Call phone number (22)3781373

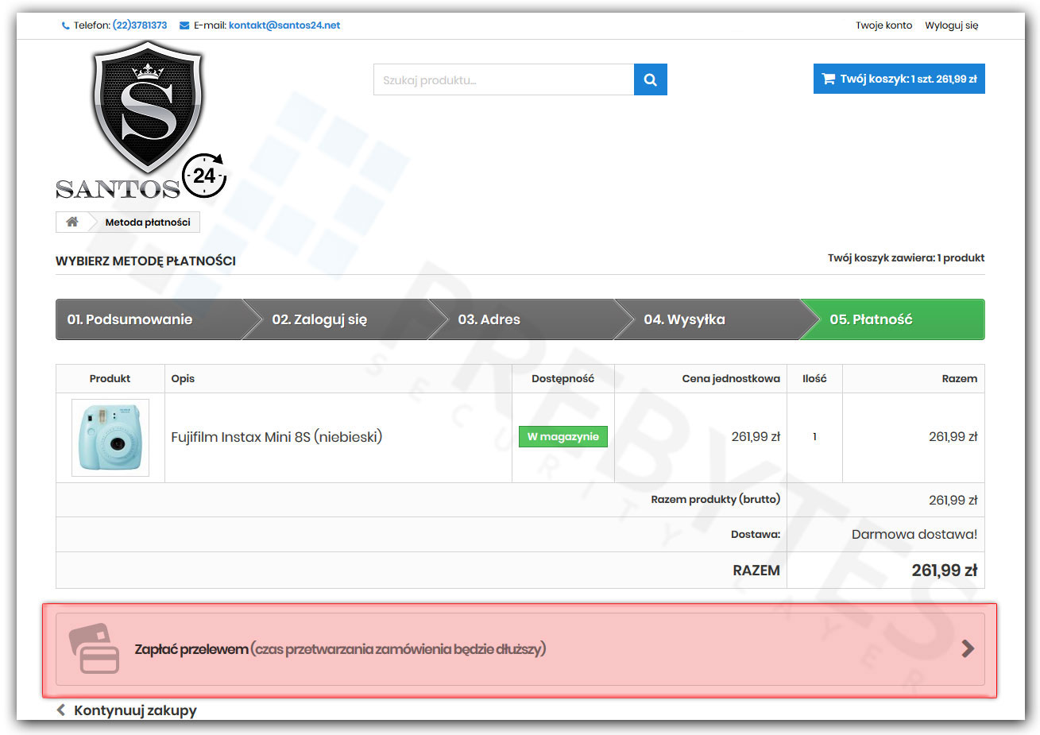(140, 25)
